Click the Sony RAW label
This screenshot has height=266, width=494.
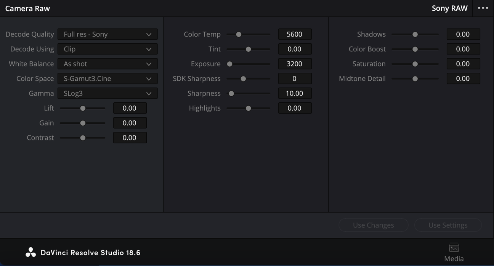pos(449,8)
